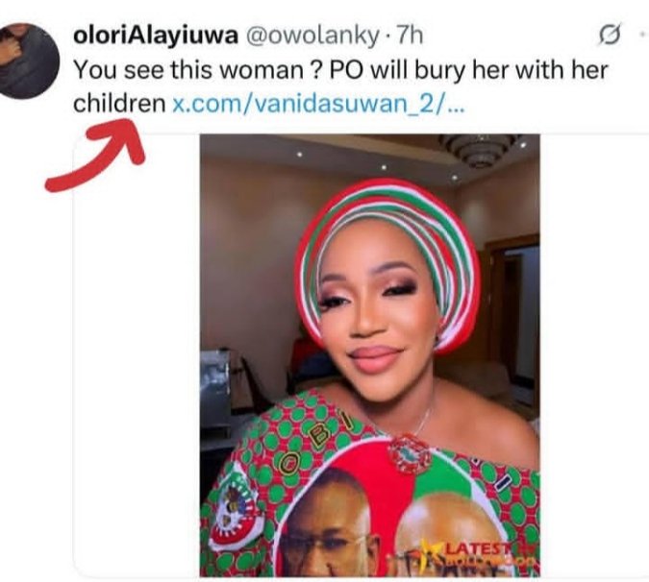This screenshot has height=582, width=649.
Task: Click the slashed-circle Grok icon
Action: [x=609, y=36]
